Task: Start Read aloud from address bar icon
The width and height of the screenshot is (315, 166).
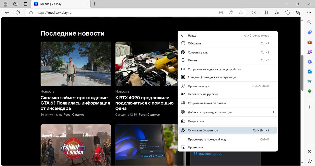Action: coord(231,12)
